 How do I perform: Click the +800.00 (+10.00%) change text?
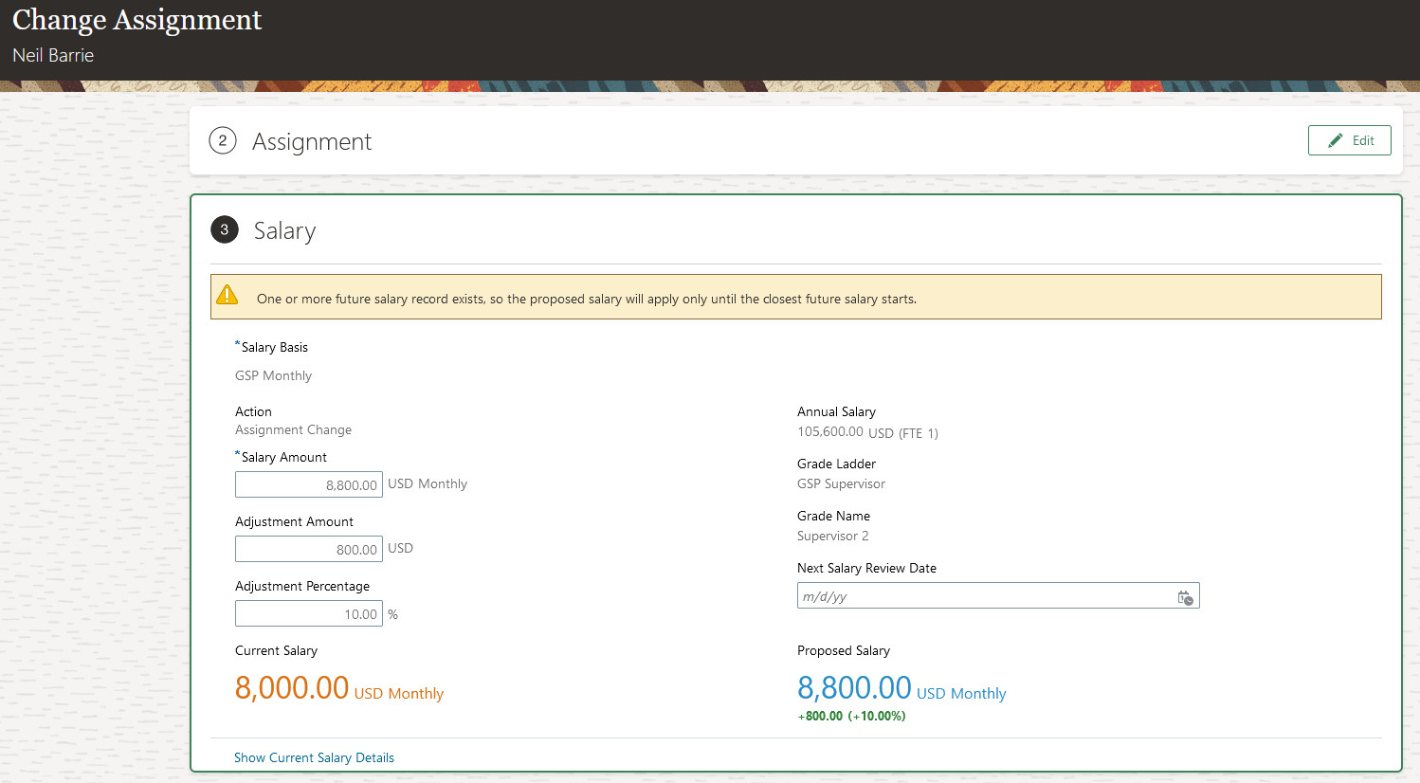851,716
